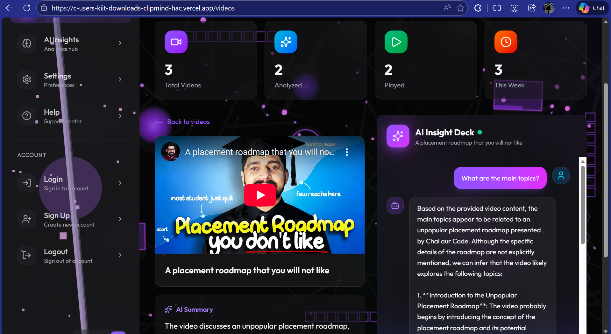The height and width of the screenshot is (334, 611).
Task: Click the screenshot capture icon in toolbar
Action: pos(515,8)
